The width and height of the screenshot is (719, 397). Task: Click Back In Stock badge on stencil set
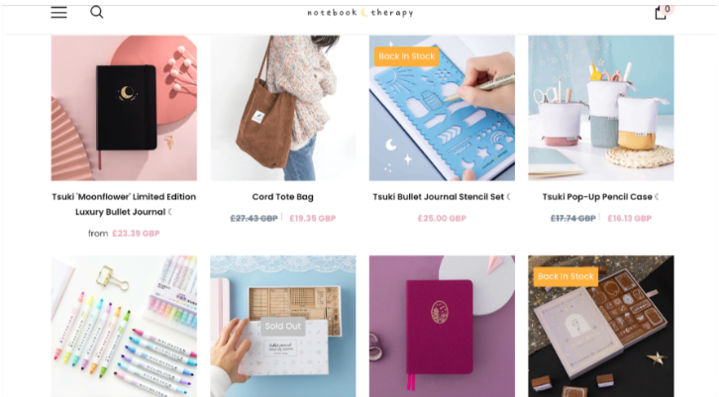[407, 56]
